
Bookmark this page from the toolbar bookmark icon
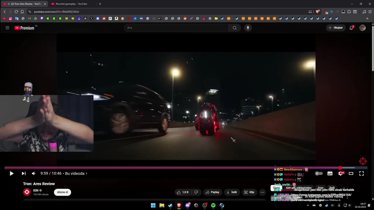[x=22, y=12]
